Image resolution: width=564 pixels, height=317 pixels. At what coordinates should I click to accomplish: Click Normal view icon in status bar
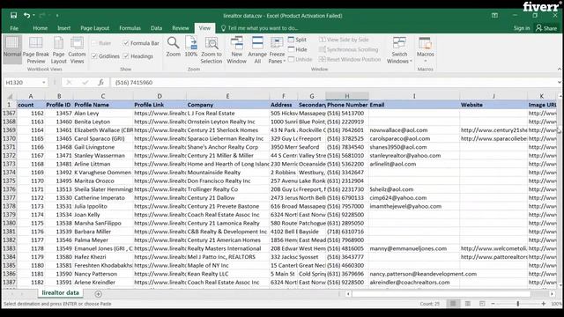pos(453,304)
